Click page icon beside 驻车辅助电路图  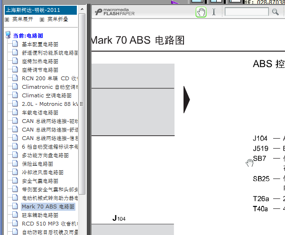(15, 215)
